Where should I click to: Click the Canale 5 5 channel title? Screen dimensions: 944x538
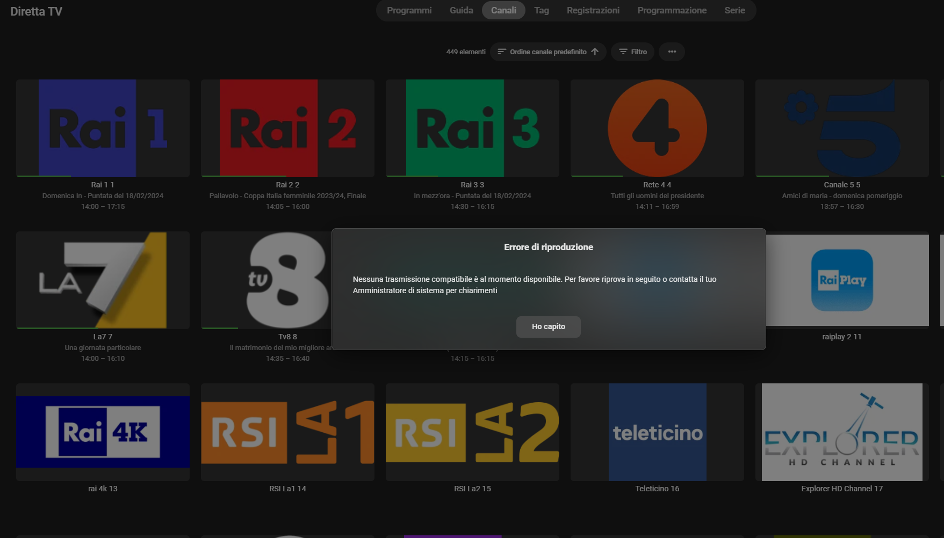[x=842, y=185]
